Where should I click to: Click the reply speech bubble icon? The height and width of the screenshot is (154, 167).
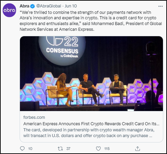coord(22,149)
